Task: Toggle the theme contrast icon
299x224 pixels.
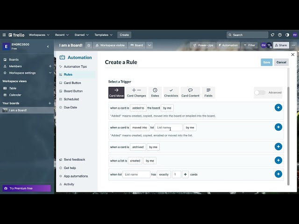Action: [287, 35]
